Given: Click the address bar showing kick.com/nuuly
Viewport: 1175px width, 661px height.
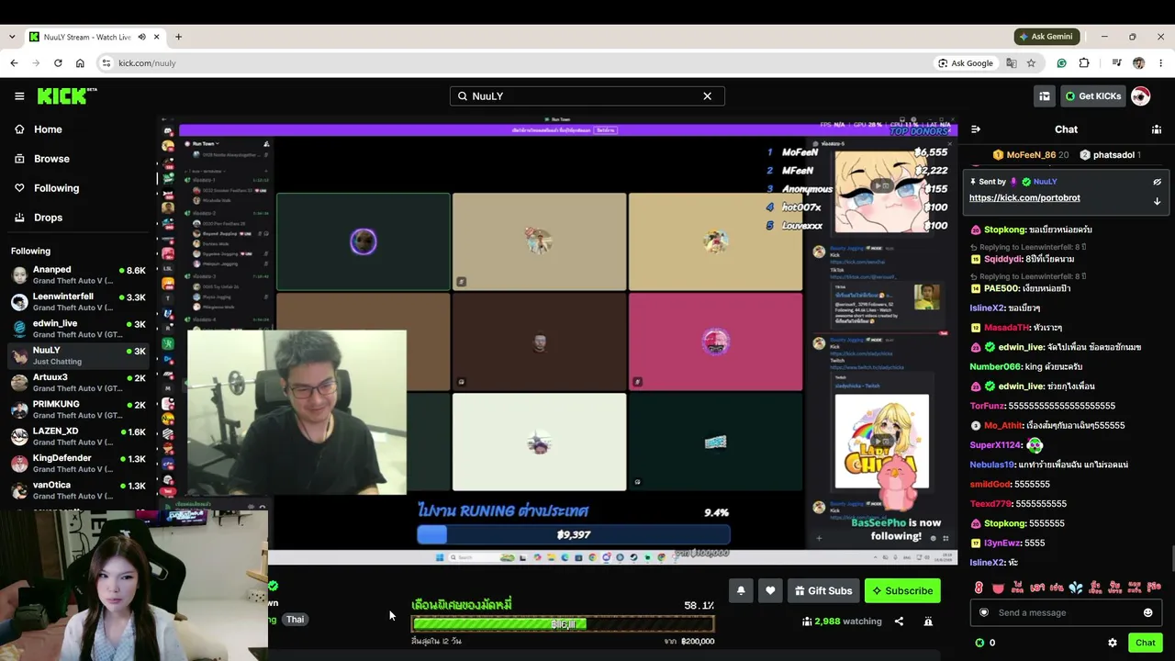Looking at the screenshot, I should pyautogui.click(x=514, y=63).
